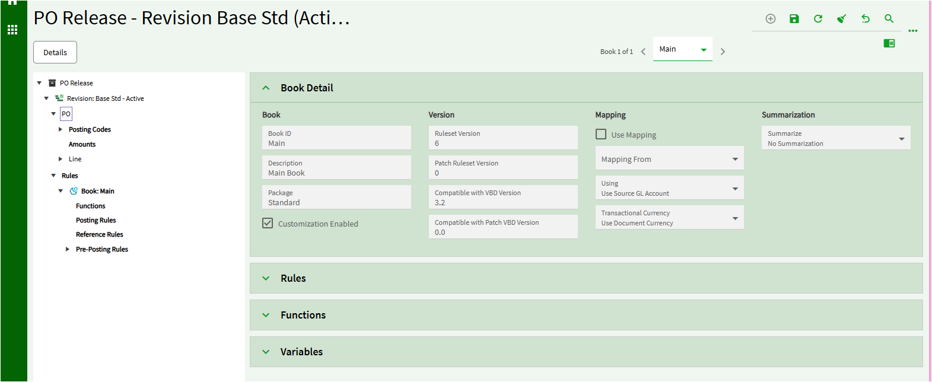Click the circled plus New icon
932x382 pixels.
click(771, 19)
